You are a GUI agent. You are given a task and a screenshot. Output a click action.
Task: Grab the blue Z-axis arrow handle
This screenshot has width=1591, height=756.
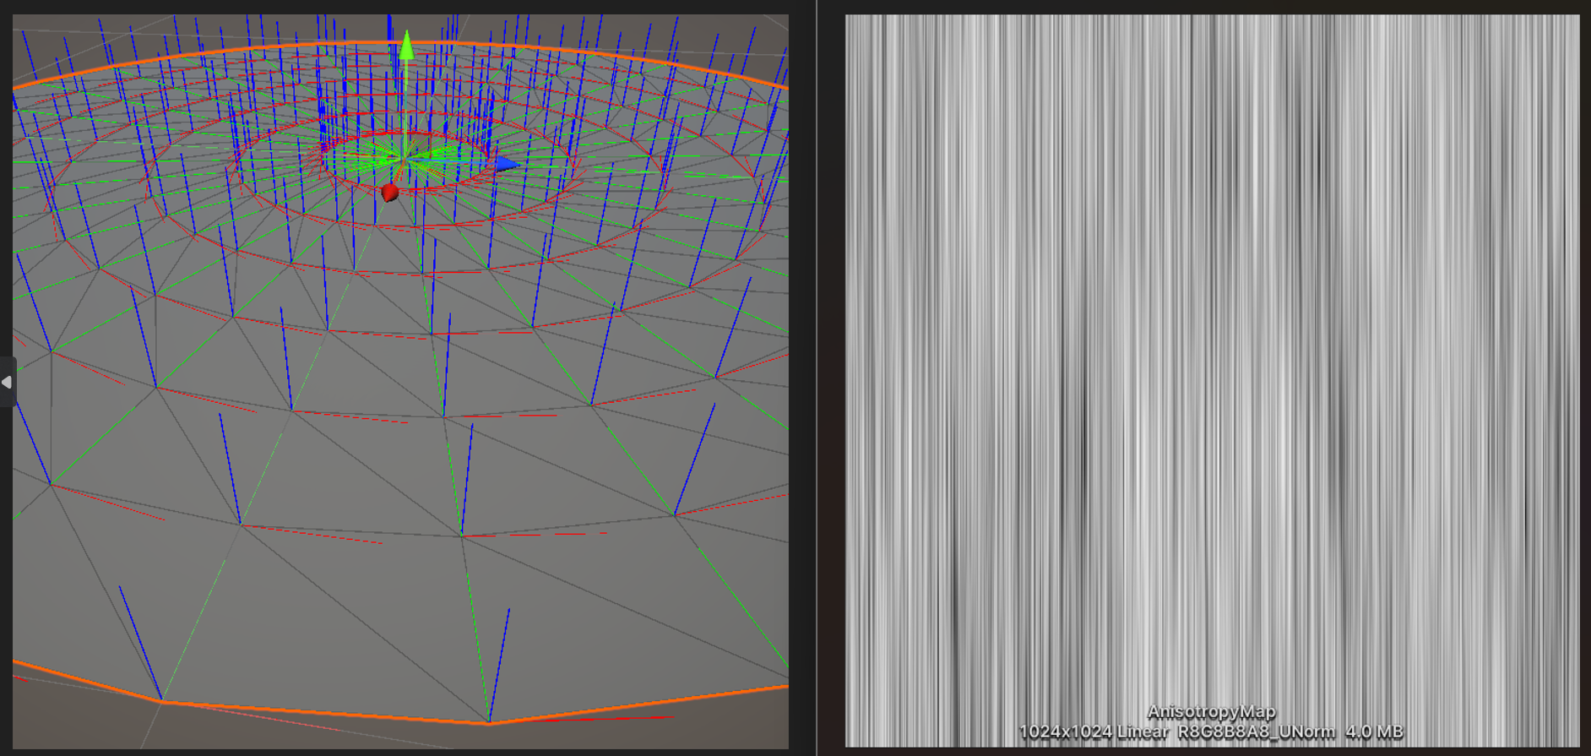506,164
